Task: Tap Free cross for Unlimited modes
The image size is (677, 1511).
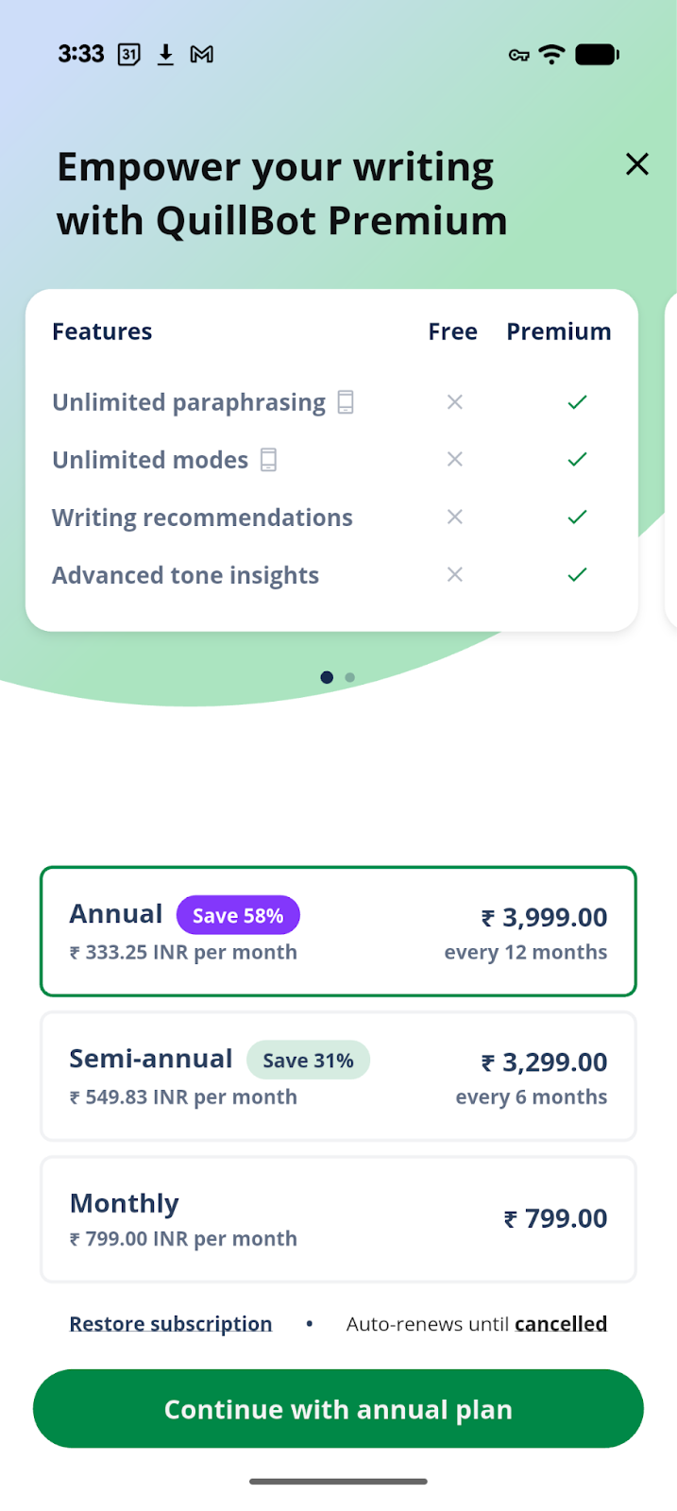Action: 454,460
